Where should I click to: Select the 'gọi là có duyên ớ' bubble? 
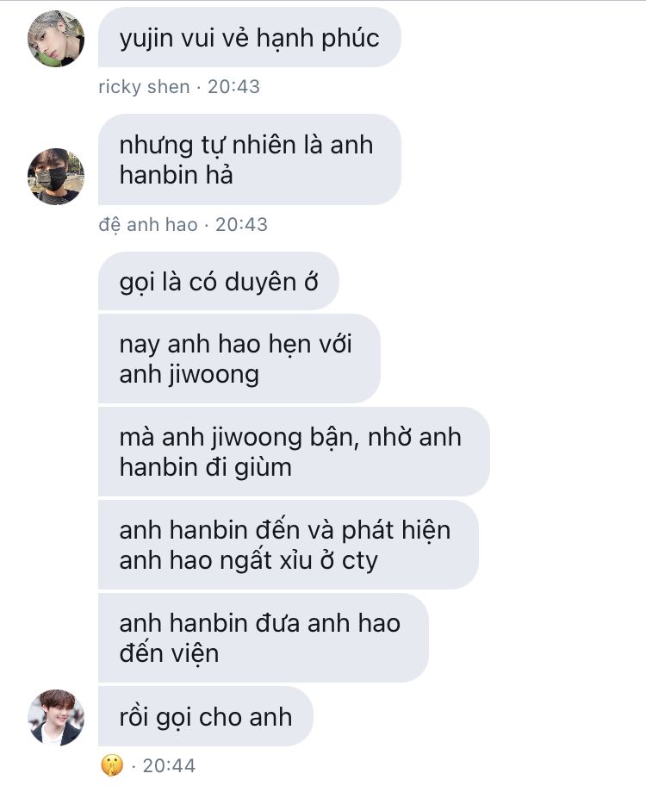pos(219,281)
